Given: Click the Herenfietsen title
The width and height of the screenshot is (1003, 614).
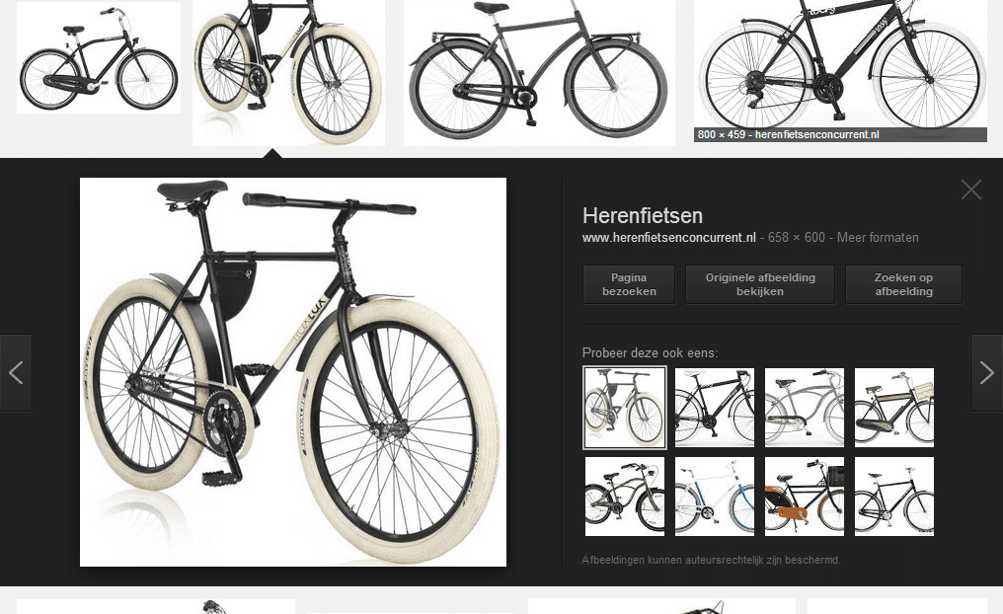Looking at the screenshot, I should coord(643,215).
